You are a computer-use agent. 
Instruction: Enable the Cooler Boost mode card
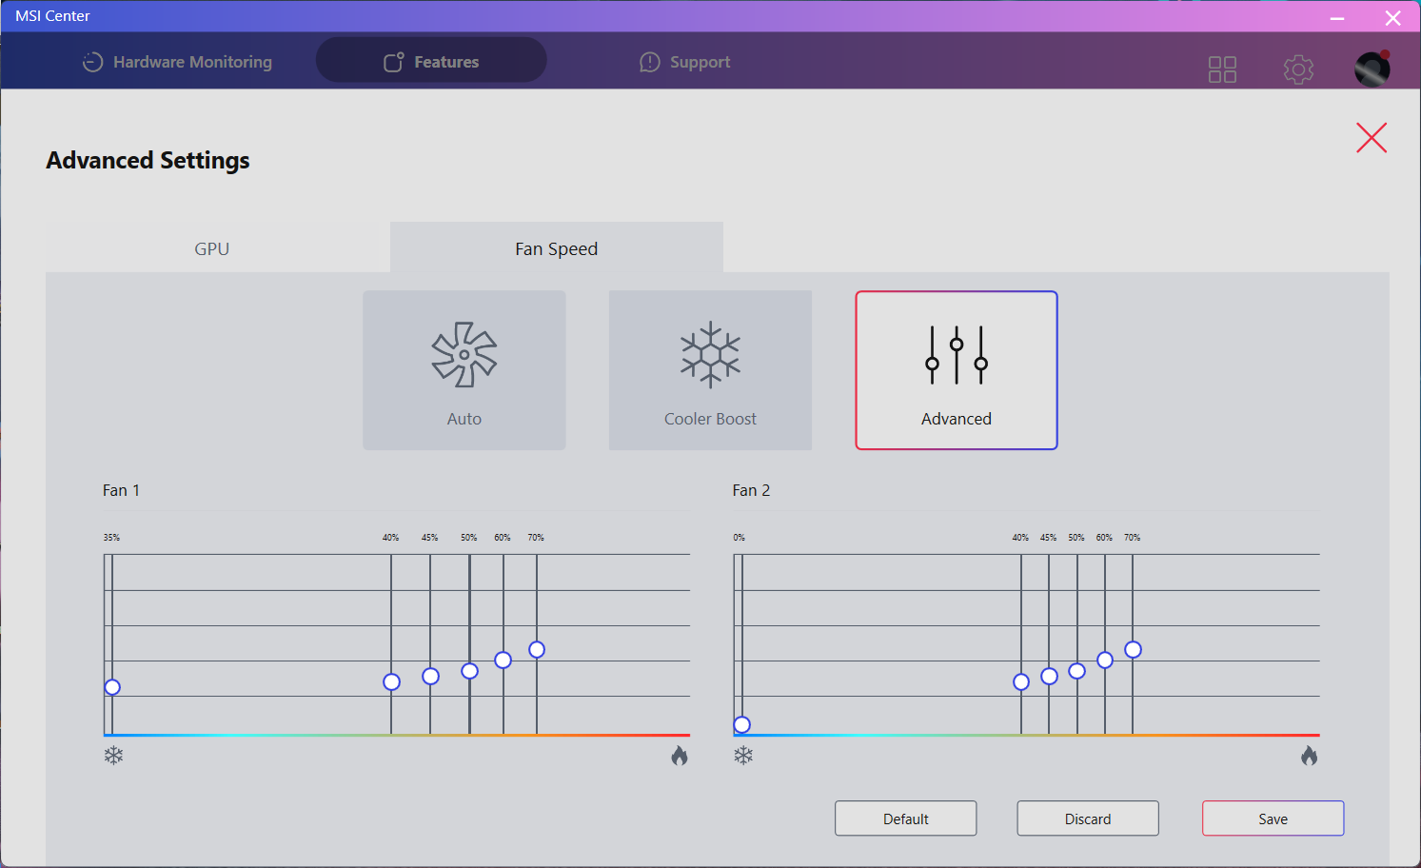710,370
